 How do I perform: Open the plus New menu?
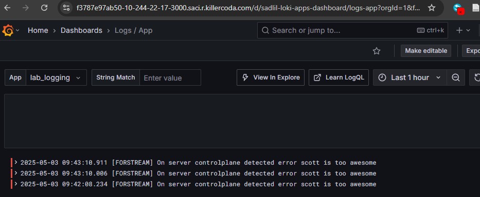click(463, 30)
